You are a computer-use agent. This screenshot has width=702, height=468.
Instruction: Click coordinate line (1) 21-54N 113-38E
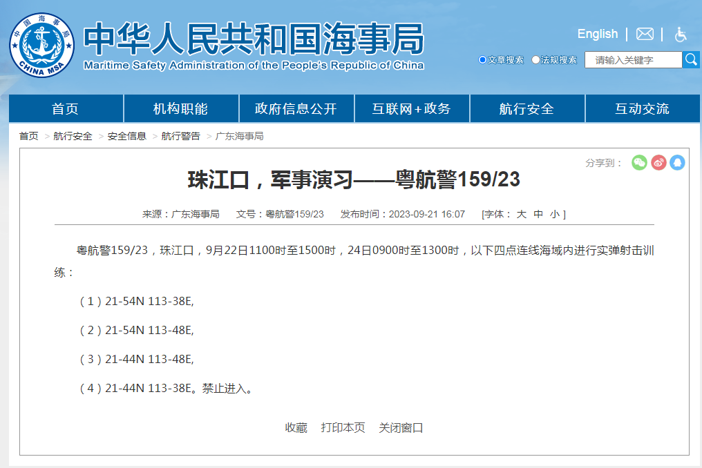coord(136,302)
